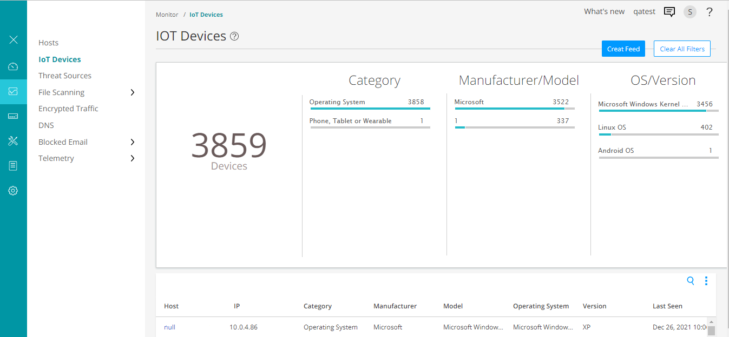Open the feedback chat icon in header
This screenshot has height=337, width=729.
(x=669, y=12)
